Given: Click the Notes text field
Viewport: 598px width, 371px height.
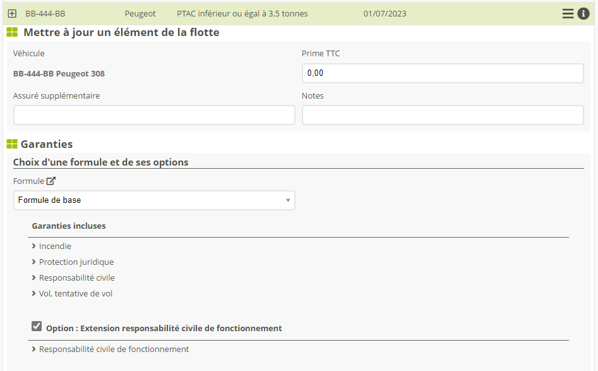Looking at the screenshot, I should 442,115.
